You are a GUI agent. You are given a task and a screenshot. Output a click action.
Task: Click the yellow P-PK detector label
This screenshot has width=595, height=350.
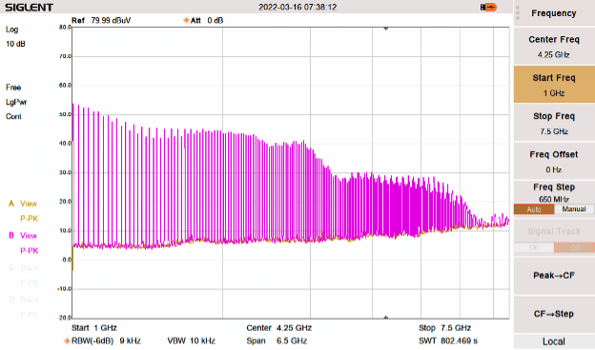pos(30,219)
